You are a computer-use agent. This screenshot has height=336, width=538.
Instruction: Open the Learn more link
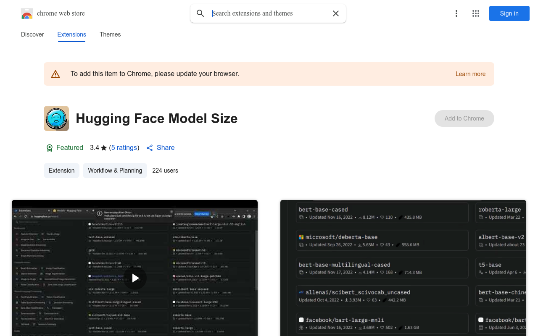470,74
